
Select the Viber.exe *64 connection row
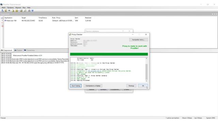coord(48,21)
